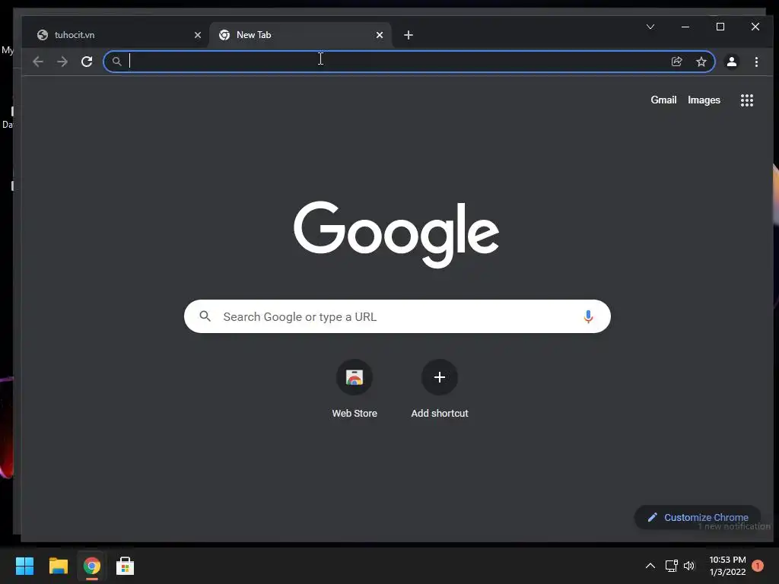
Task: Open Customize Chrome
Action: point(697,517)
